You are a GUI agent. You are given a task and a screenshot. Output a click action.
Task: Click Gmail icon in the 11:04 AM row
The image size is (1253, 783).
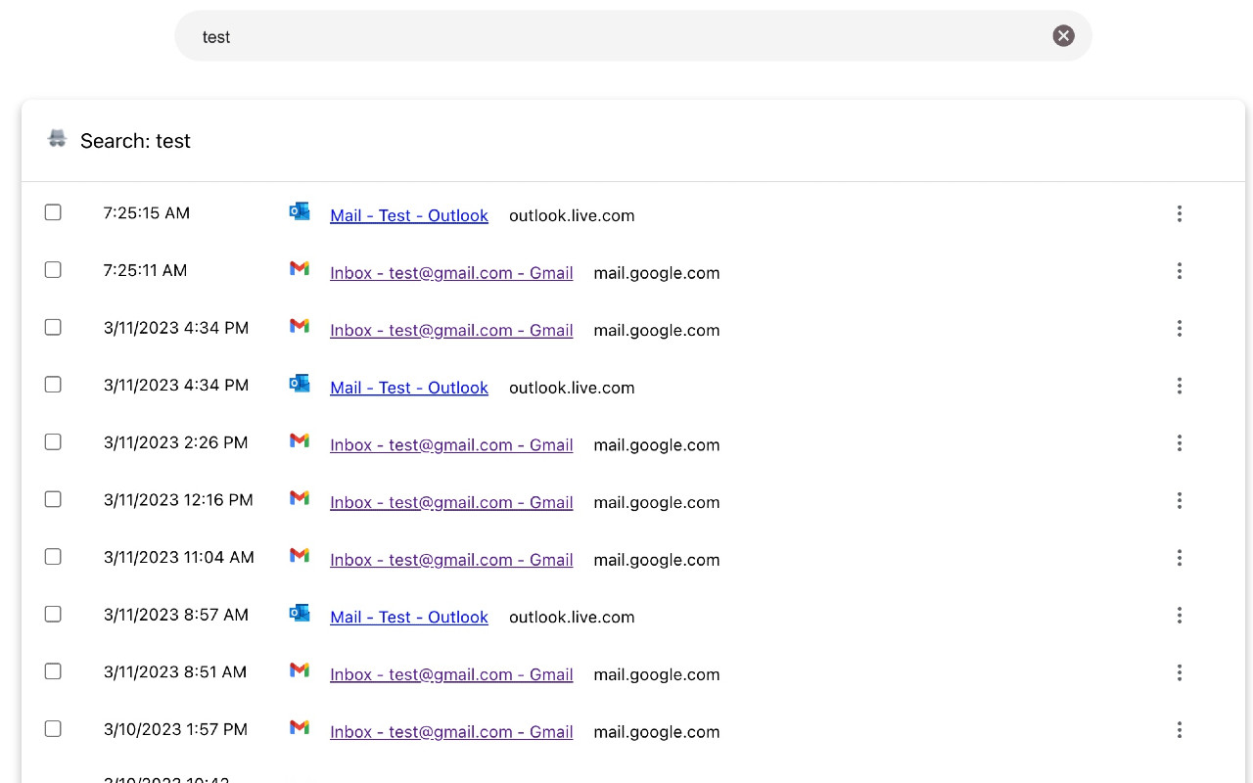pyautogui.click(x=300, y=555)
